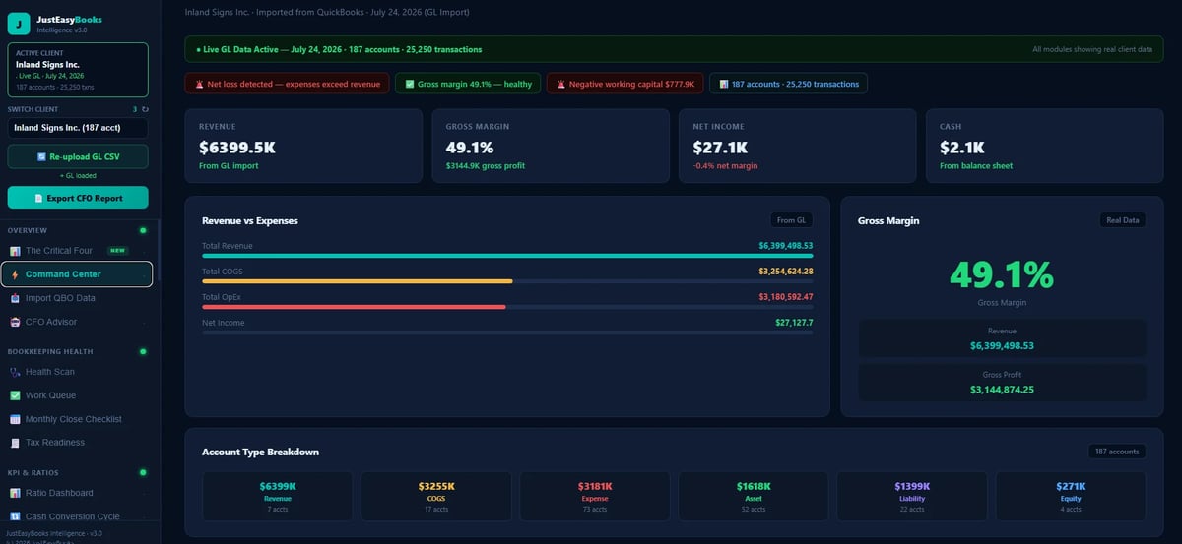Click the Total OpEx amount $3,180,592.47

pyautogui.click(x=786, y=297)
